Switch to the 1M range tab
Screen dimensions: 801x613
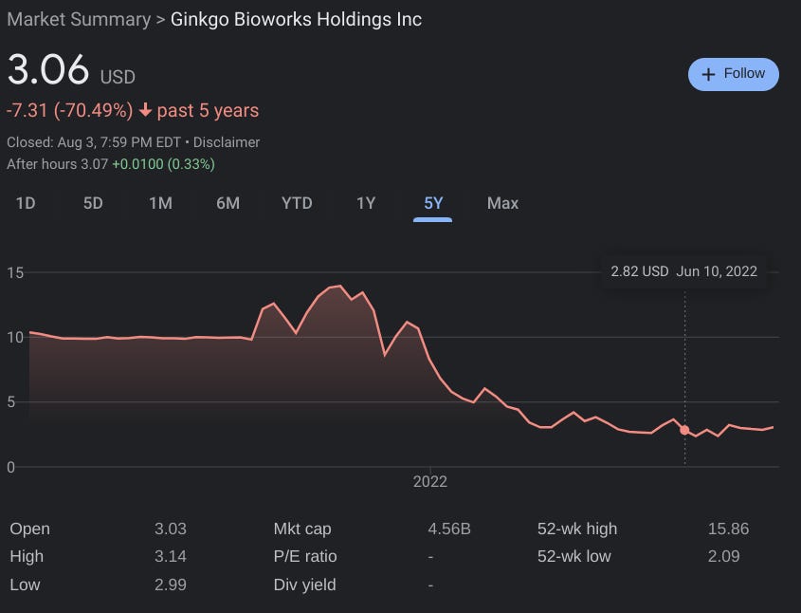coord(160,203)
